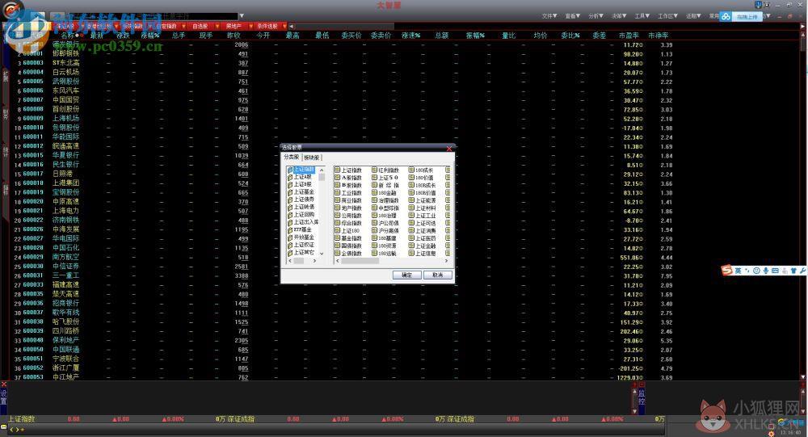Sort by the 市盈率 column header
Image resolution: width=808 pixels, height=437 pixels.
629,36
